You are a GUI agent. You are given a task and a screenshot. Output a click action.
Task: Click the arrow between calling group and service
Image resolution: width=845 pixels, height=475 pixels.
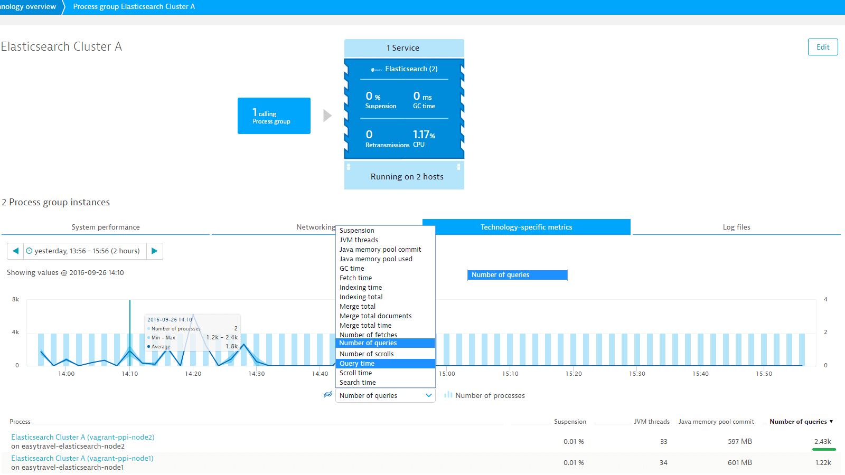click(x=327, y=116)
